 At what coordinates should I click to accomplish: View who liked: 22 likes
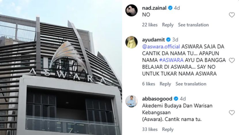tap(150, 25)
